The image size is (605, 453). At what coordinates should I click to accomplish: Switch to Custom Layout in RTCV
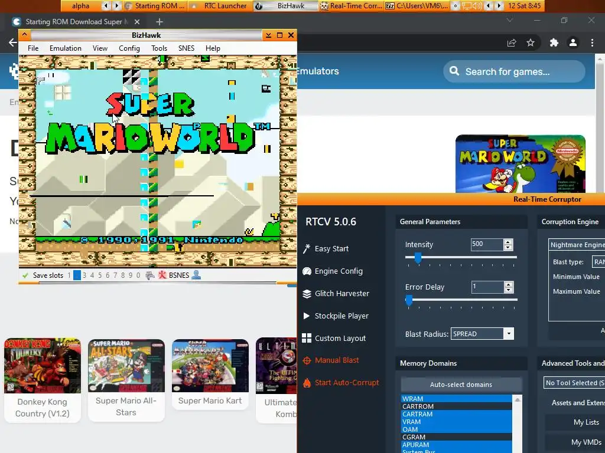pyautogui.click(x=334, y=338)
